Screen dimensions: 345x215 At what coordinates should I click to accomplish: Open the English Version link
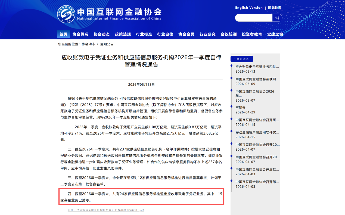point(249,8)
